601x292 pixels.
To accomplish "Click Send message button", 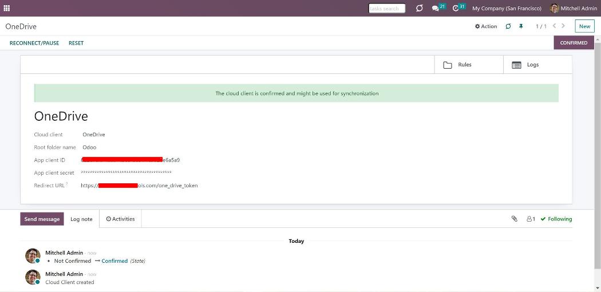I will (x=42, y=219).
